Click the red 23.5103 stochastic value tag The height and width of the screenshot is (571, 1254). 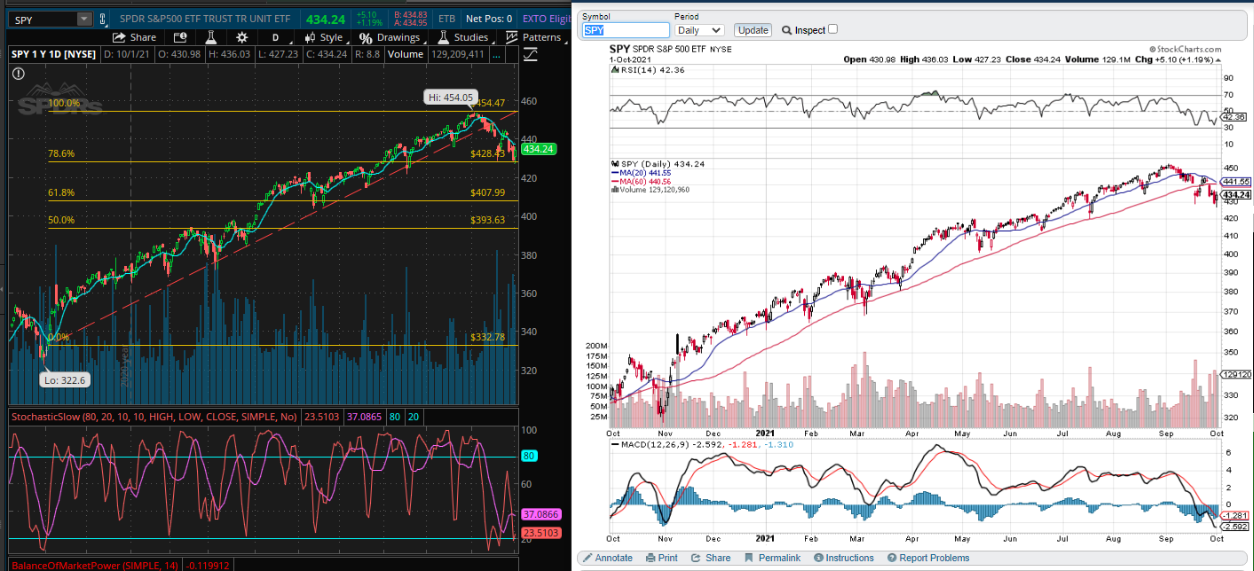coord(540,533)
